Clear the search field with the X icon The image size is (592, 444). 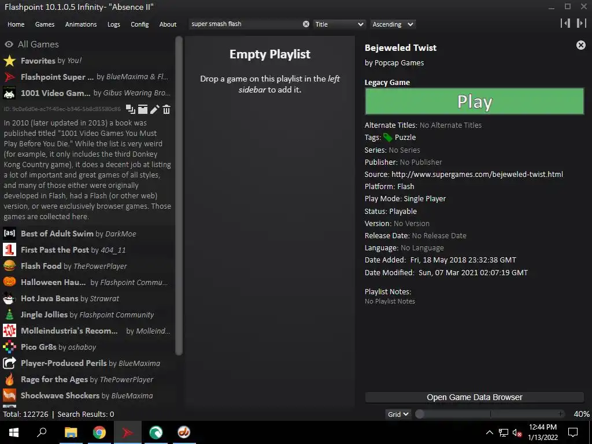(x=306, y=24)
